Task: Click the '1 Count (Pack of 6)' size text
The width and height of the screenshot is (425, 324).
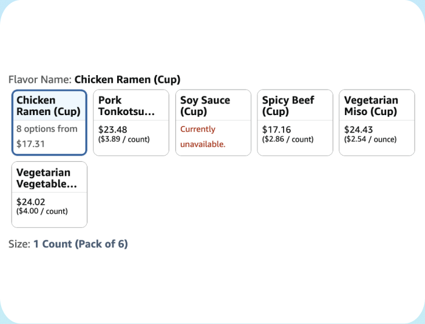Action: pyautogui.click(x=81, y=244)
